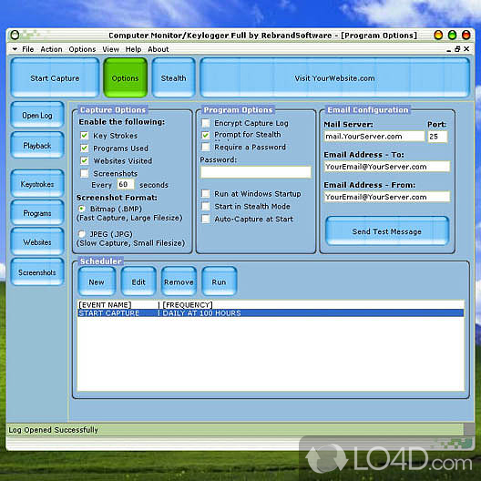Select the START CAPTURE scheduler row
481x481 pixels.
pyautogui.click(x=271, y=312)
